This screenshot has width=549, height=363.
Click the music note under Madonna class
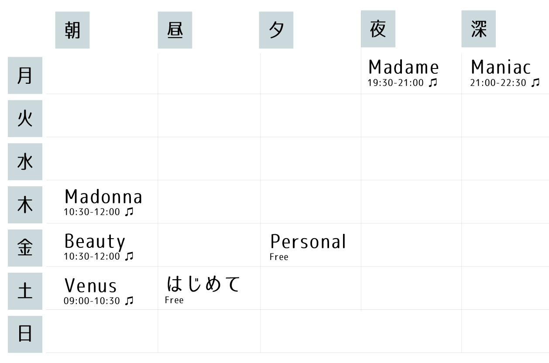129,212
